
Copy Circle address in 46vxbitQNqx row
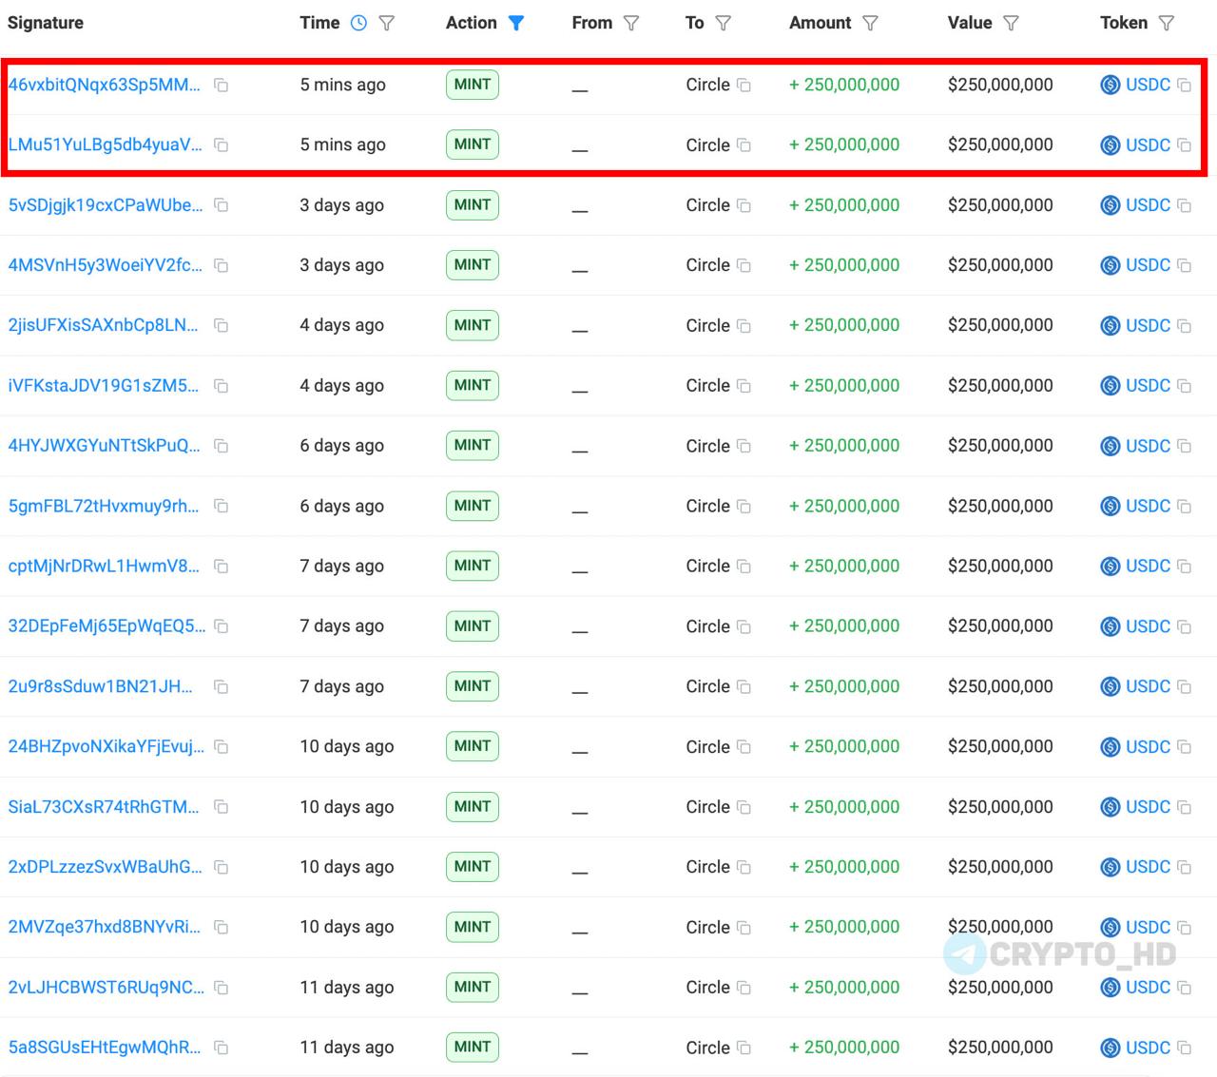coord(744,85)
